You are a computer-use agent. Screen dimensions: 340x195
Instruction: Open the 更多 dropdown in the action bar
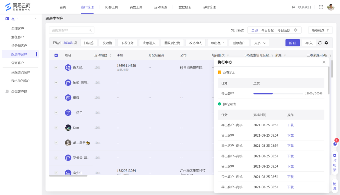coord(260,43)
